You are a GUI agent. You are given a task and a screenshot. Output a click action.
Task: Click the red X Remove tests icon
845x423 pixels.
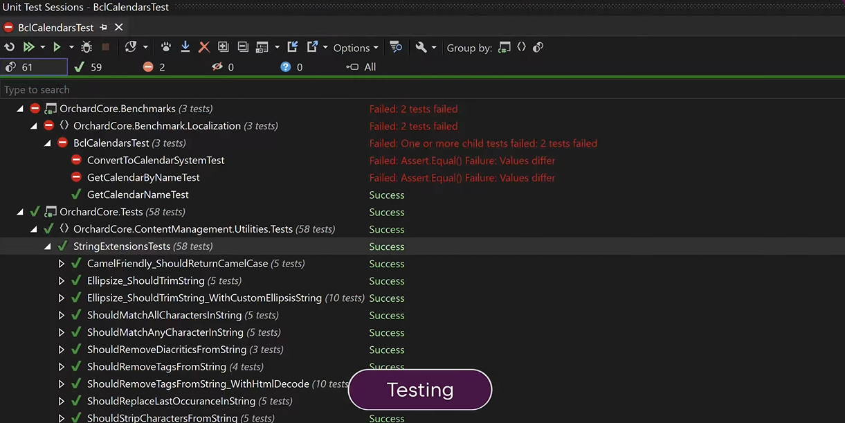(x=204, y=47)
